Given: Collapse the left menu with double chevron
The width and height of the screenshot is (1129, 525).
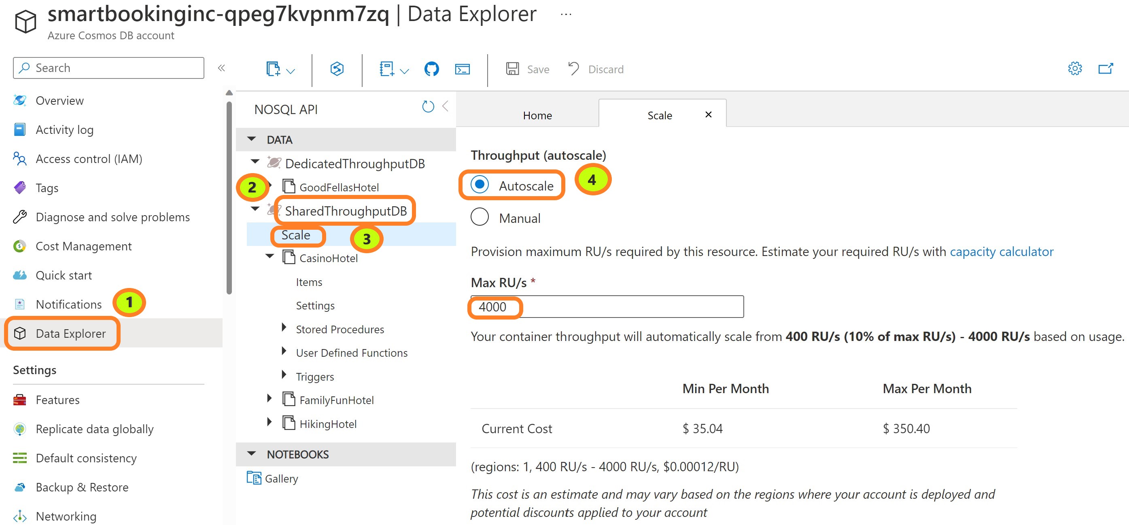Looking at the screenshot, I should tap(221, 68).
